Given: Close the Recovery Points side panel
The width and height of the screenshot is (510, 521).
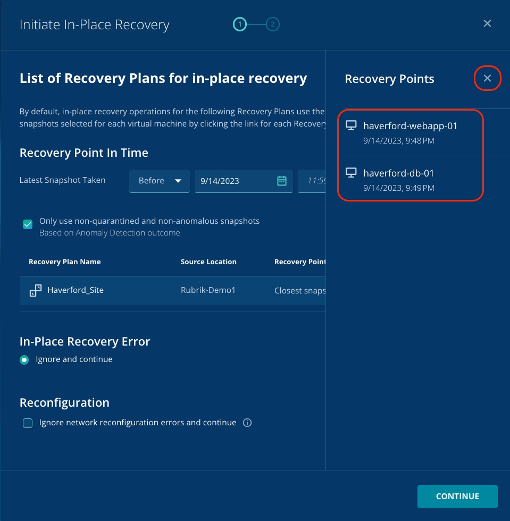Looking at the screenshot, I should [x=487, y=79].
